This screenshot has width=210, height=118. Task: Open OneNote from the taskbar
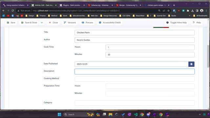[x=129, y=114]
